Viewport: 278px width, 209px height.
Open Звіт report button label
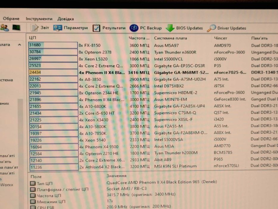tap(45, 27)
